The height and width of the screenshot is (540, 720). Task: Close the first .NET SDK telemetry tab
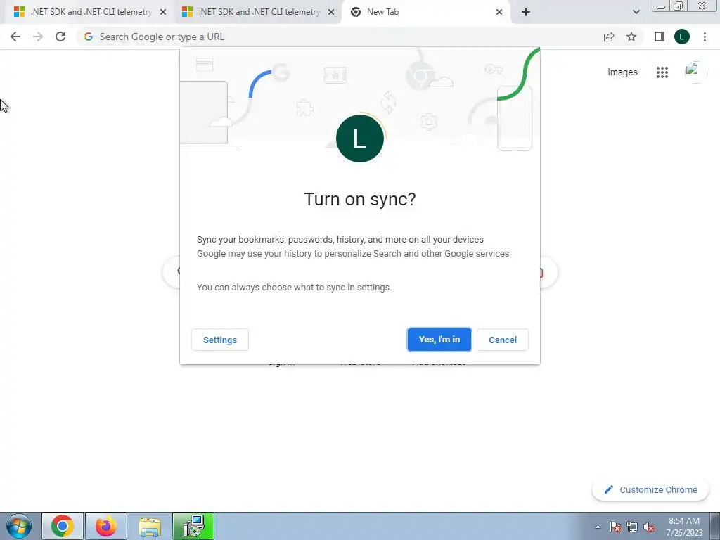click(163, 12)
